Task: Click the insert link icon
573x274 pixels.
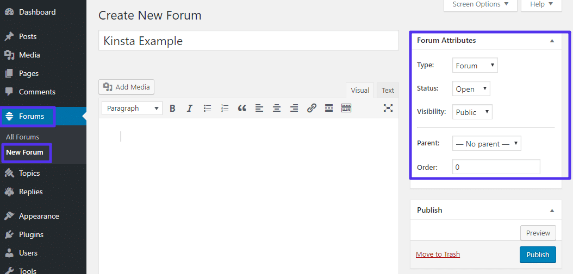Action: coord(312,109)
